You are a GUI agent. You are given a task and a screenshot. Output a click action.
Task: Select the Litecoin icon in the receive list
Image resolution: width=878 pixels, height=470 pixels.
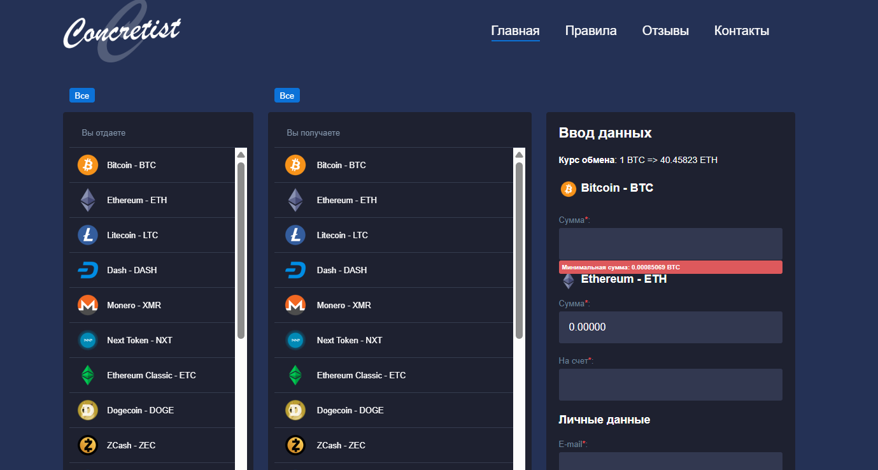pos(295,235)
